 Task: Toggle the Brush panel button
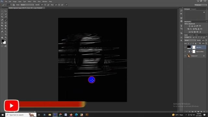(x=14, y=5)
